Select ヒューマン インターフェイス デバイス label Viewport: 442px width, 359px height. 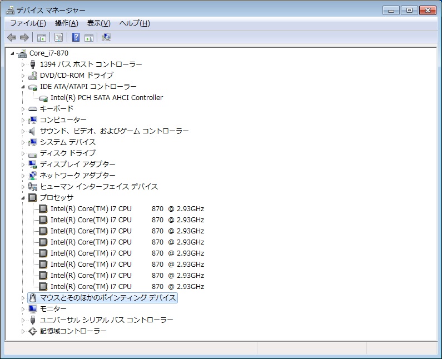tap(98, 187)
